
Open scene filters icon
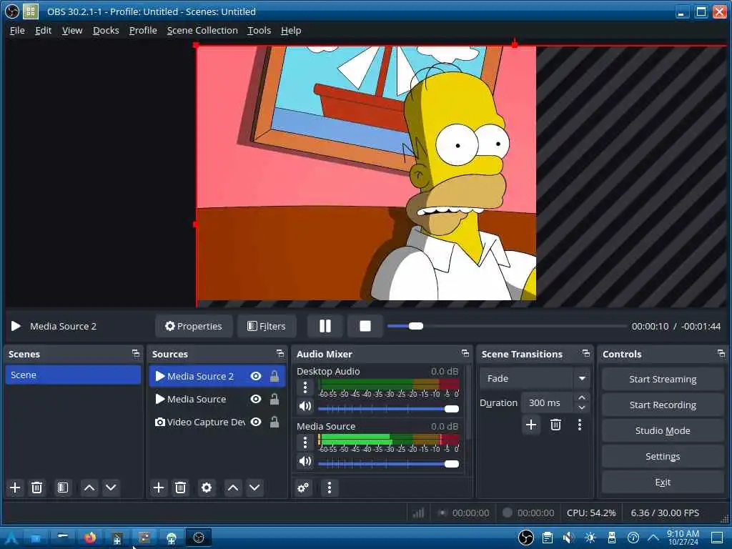63,488
